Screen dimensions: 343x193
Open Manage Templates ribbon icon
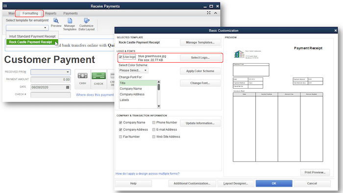(x=70, y=24)
